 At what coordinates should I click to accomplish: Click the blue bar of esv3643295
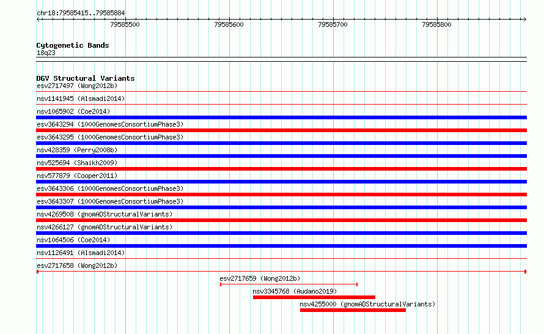pyautogui.click(x=281, y=143)
